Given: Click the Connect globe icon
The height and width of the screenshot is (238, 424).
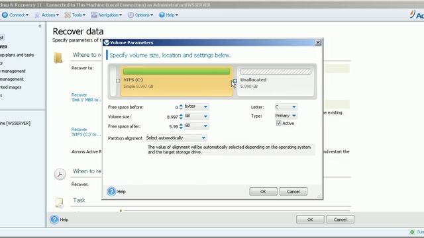Looking at the screenshot, I should pyautogui.click(x=5, y=15).
